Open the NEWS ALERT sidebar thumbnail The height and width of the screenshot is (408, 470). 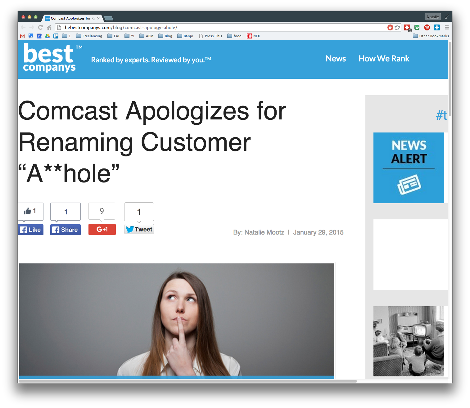point(409,168)
